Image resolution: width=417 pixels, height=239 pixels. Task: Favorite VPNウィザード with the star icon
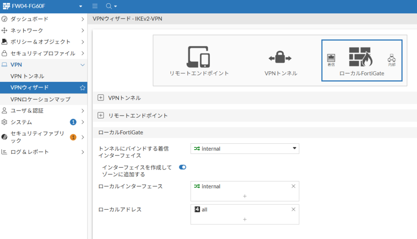(x=82, y=88)
